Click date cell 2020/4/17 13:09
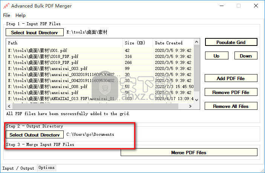 click(x=173, y=99)
